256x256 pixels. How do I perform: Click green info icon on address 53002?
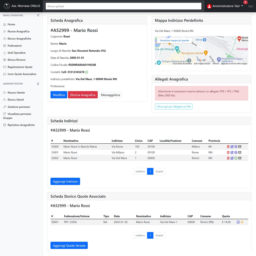point(236,158)
